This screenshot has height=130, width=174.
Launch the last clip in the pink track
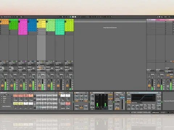(x=19, y=34)
